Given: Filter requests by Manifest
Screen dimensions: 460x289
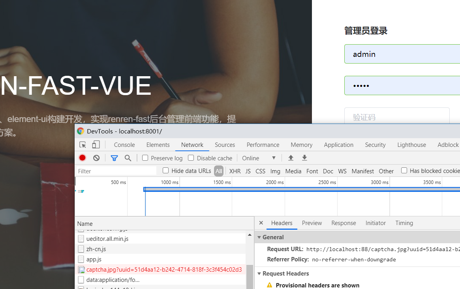Looking at the screenshot, I should (362, 171).
